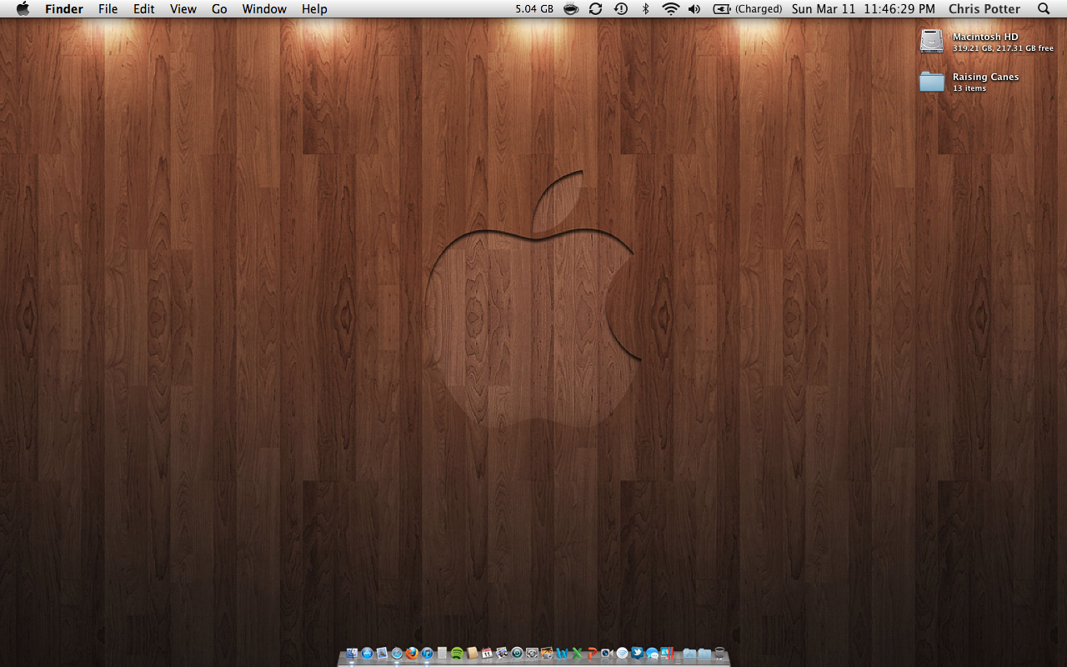Launch Microsoft Word from the Dock
1067x667 pixels.
(x=563, y=654)
